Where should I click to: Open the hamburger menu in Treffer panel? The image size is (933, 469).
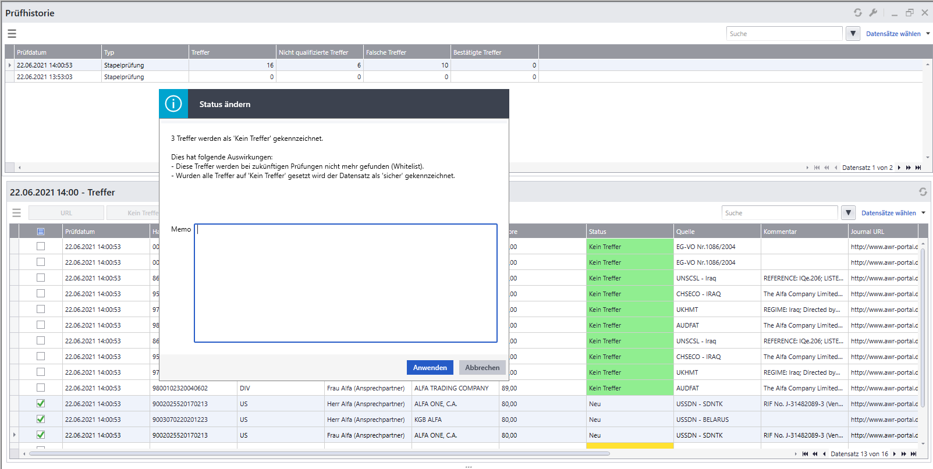[x=16, y=213]
